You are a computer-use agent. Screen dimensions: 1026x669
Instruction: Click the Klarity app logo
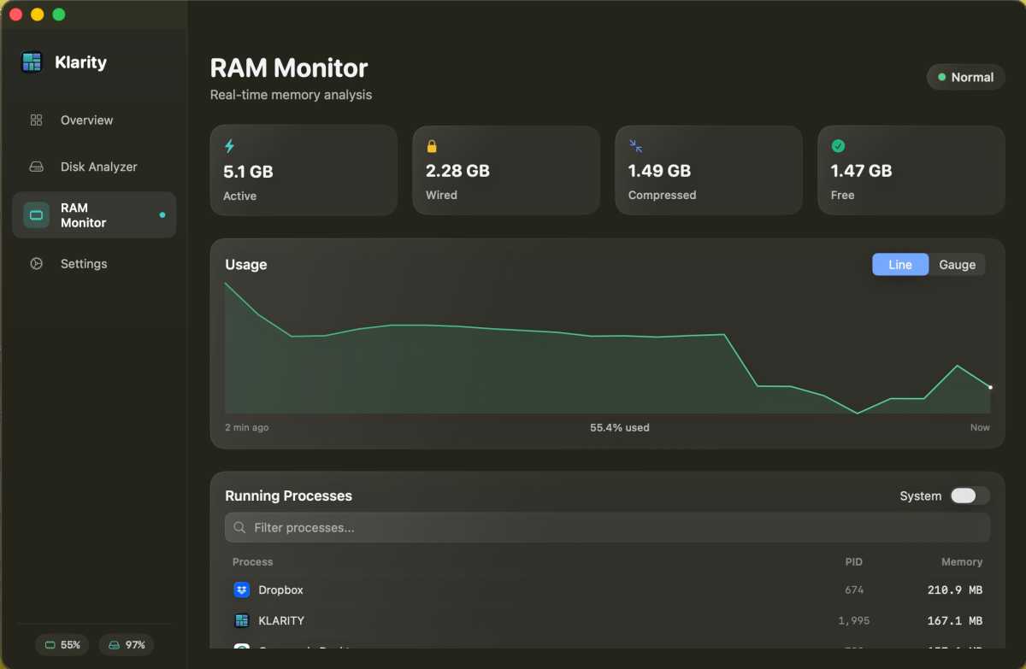32,62
